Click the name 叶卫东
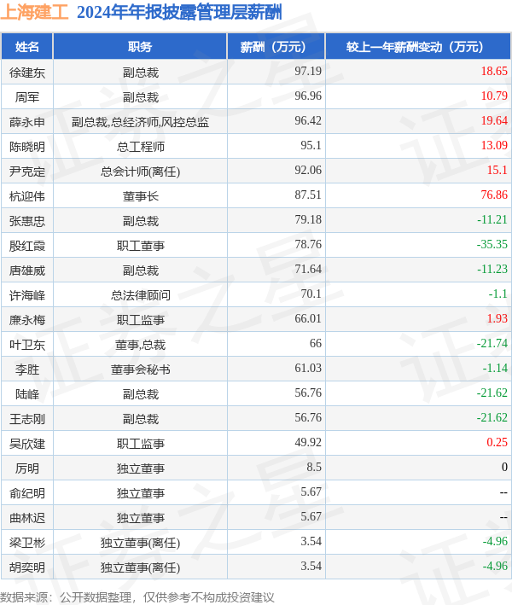 27,345
